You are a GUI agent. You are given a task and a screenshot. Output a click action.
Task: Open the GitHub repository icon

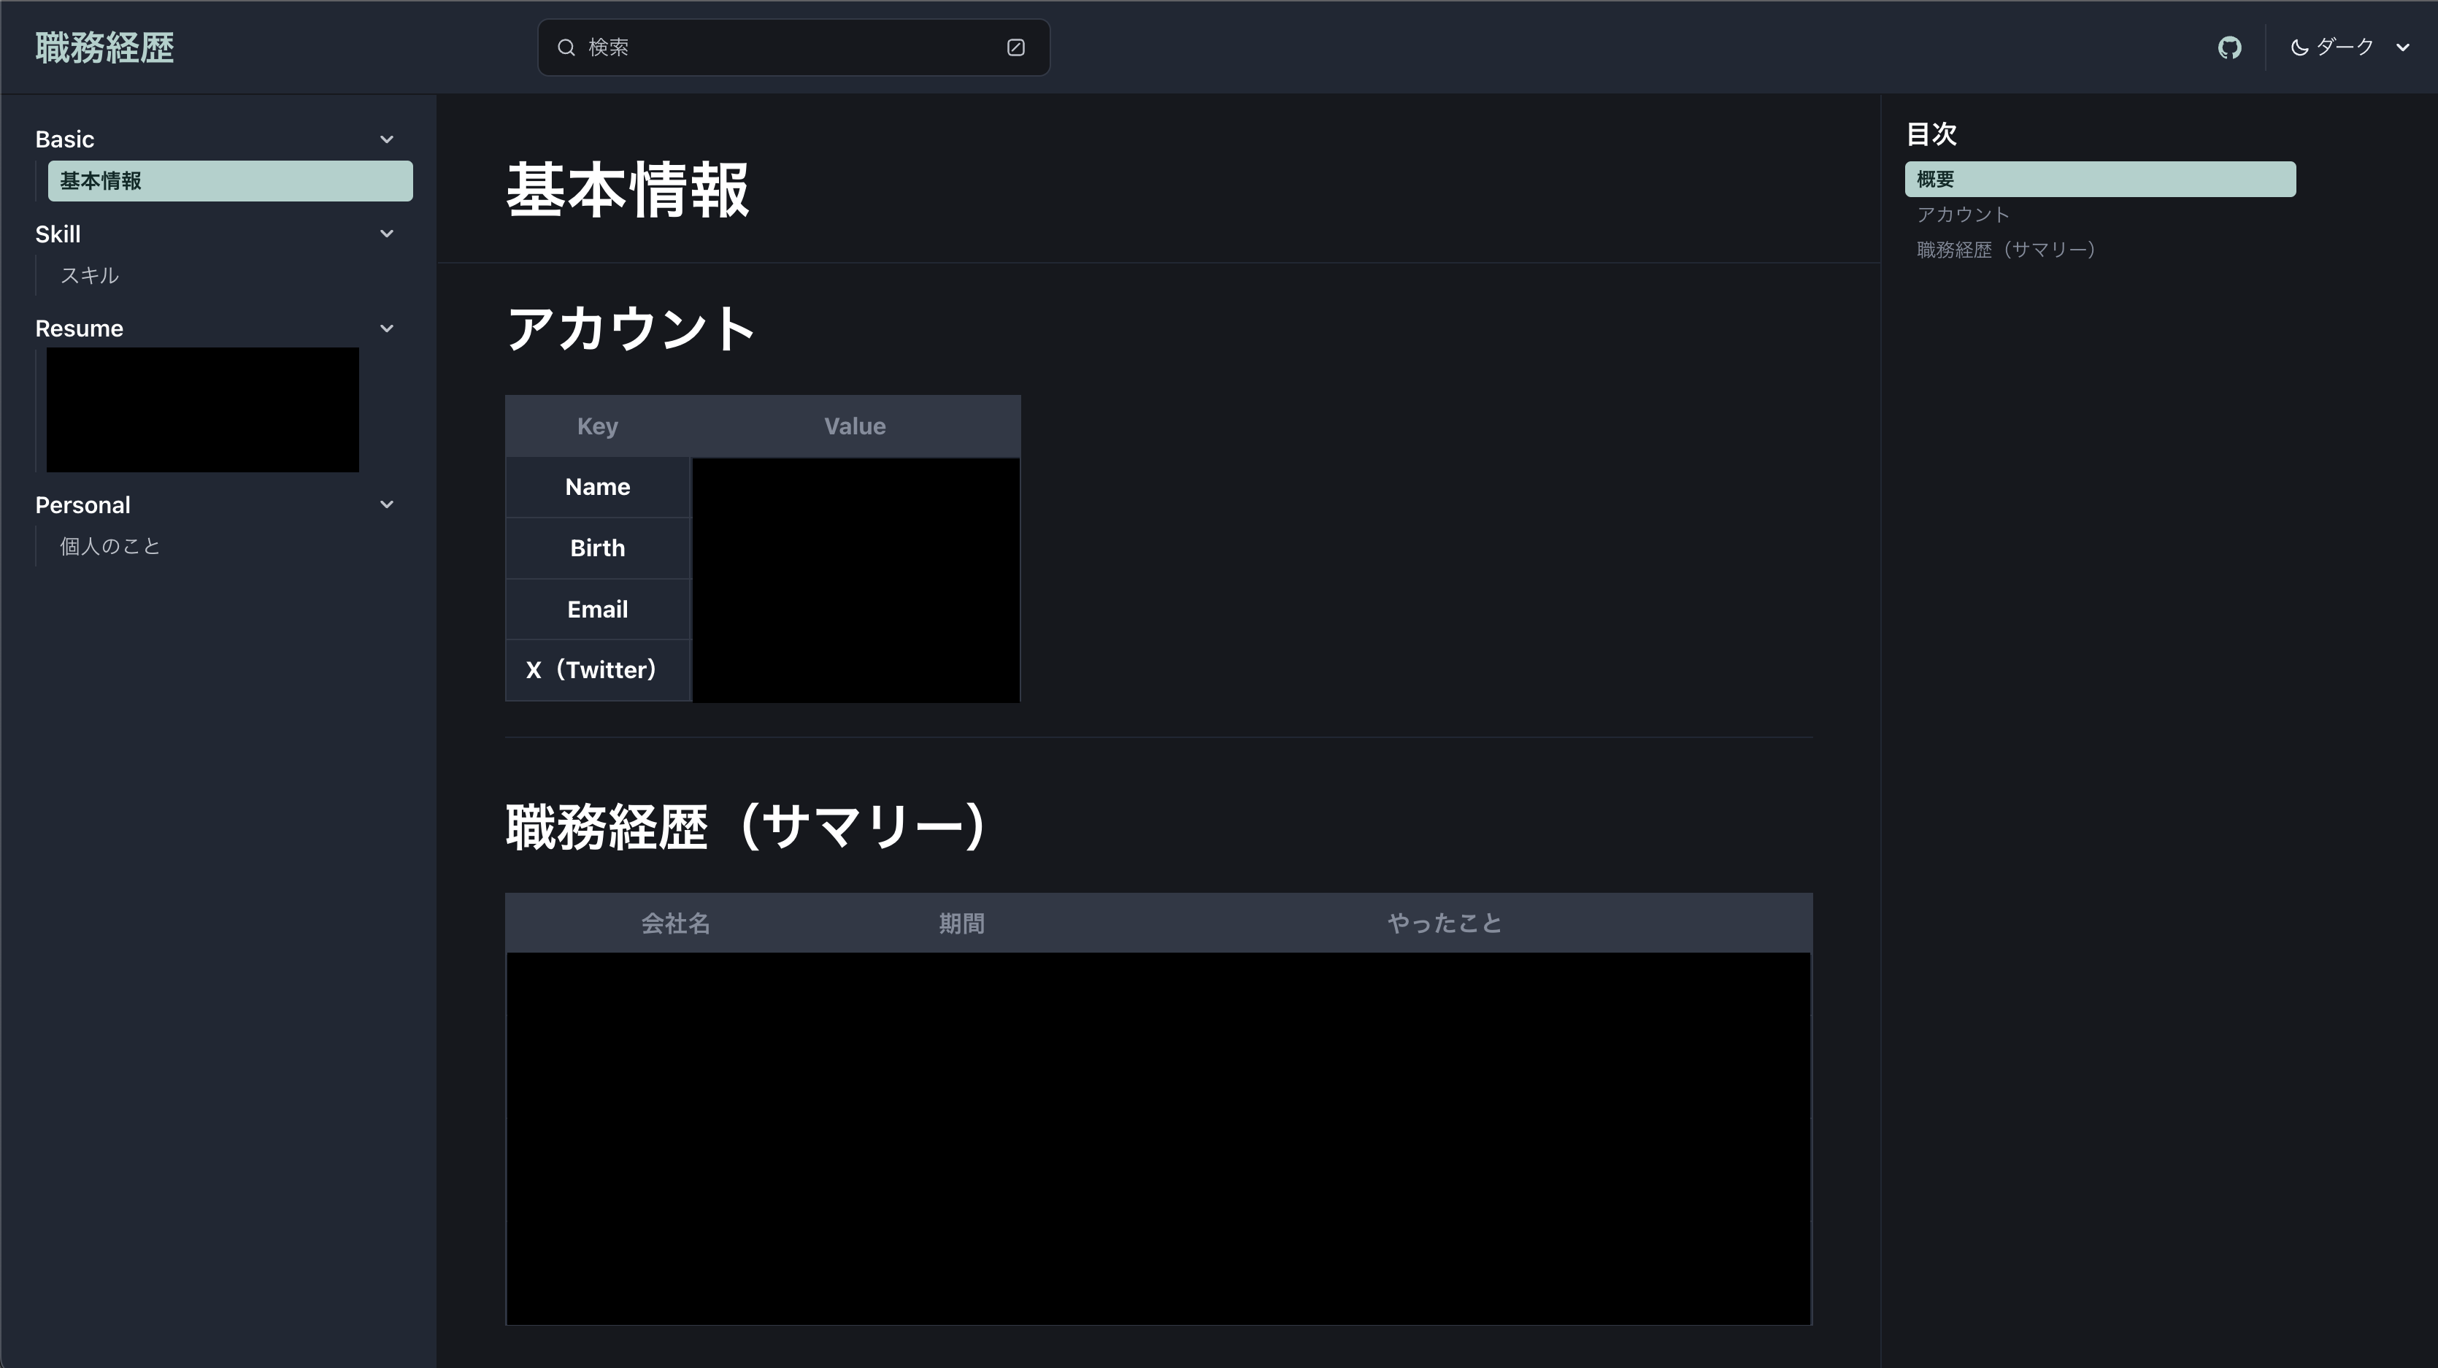pos(2229,47)
